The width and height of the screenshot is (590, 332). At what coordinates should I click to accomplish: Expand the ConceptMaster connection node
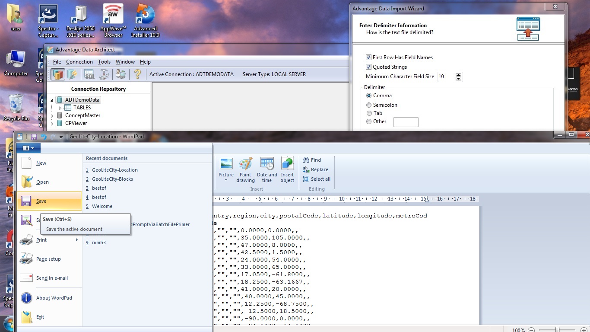(x=52, y=116)
